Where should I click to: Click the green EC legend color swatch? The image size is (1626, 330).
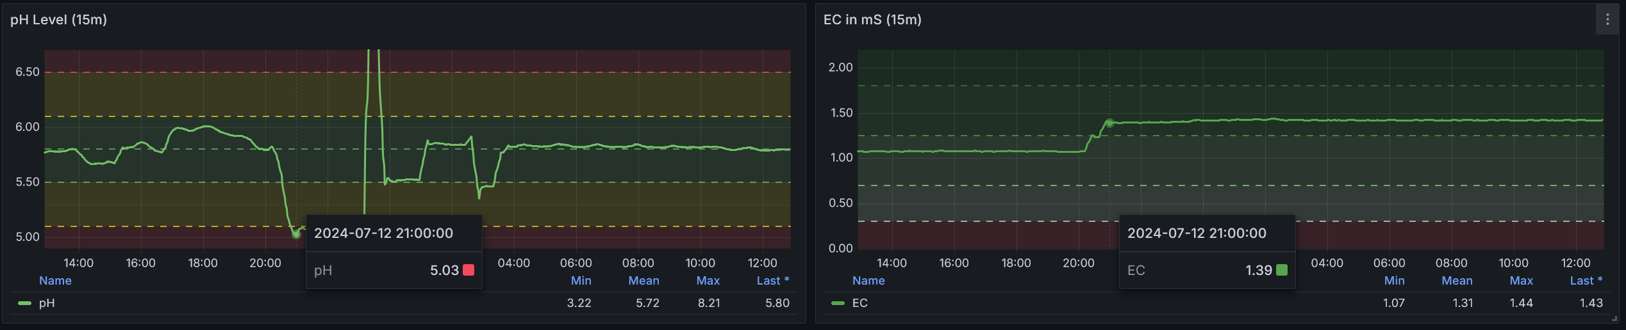[838, 303]
